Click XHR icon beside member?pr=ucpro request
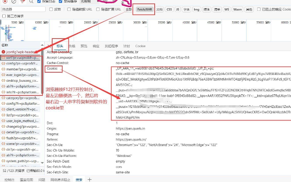Image resolution: width=291 pixels, height=182 pixels. click(3, 69)
